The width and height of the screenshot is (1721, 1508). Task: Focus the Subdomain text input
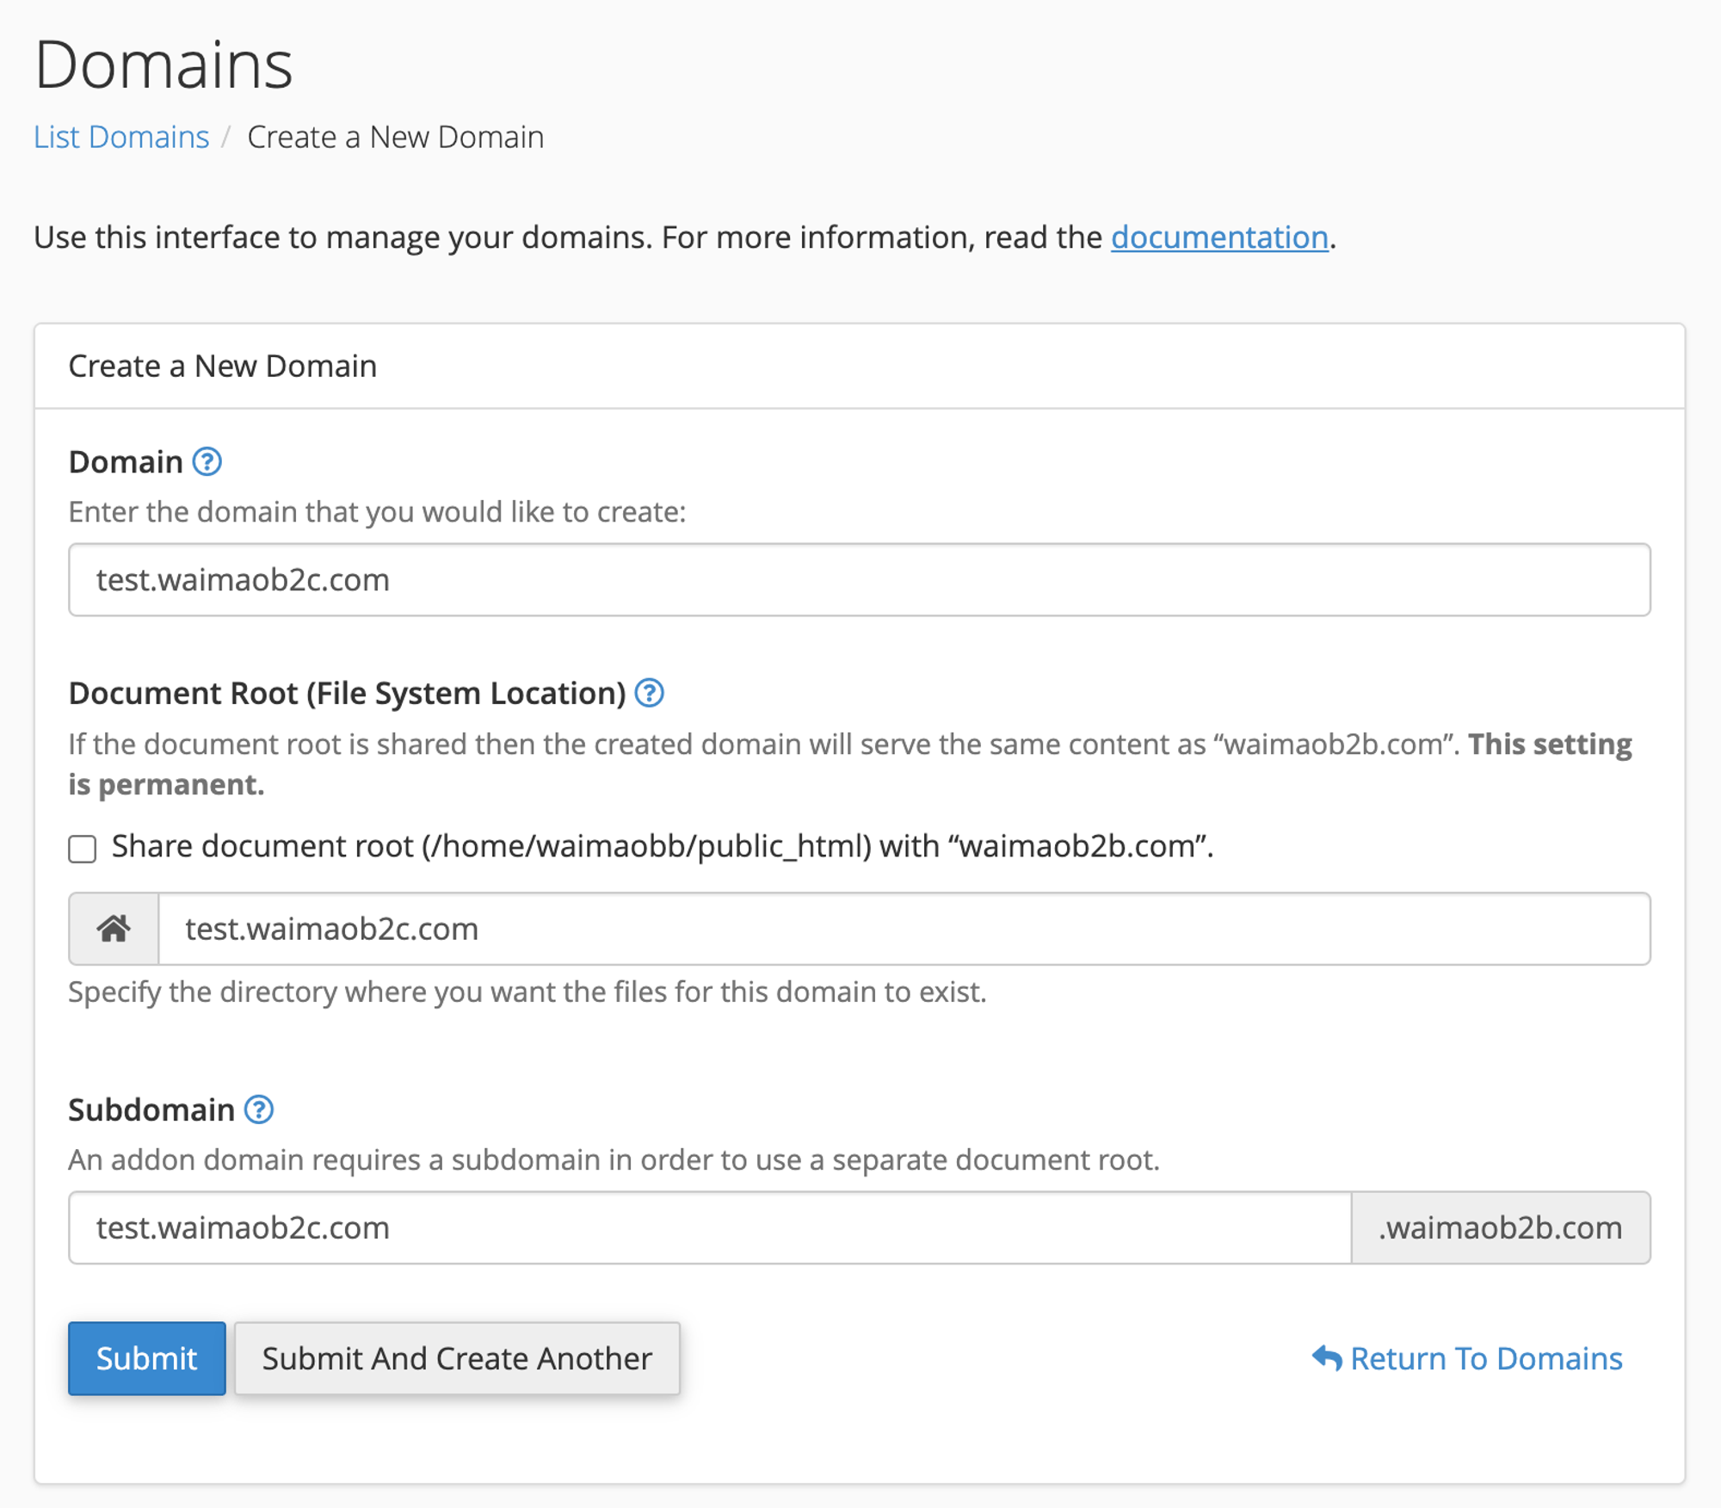709,1227
